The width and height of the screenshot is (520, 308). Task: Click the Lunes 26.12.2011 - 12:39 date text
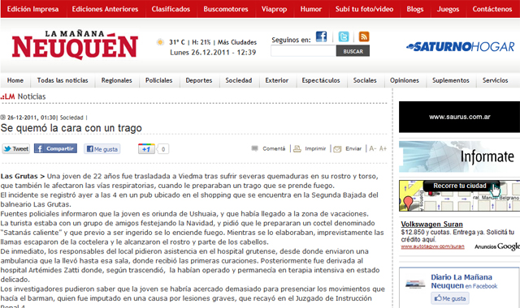(213, 53)
